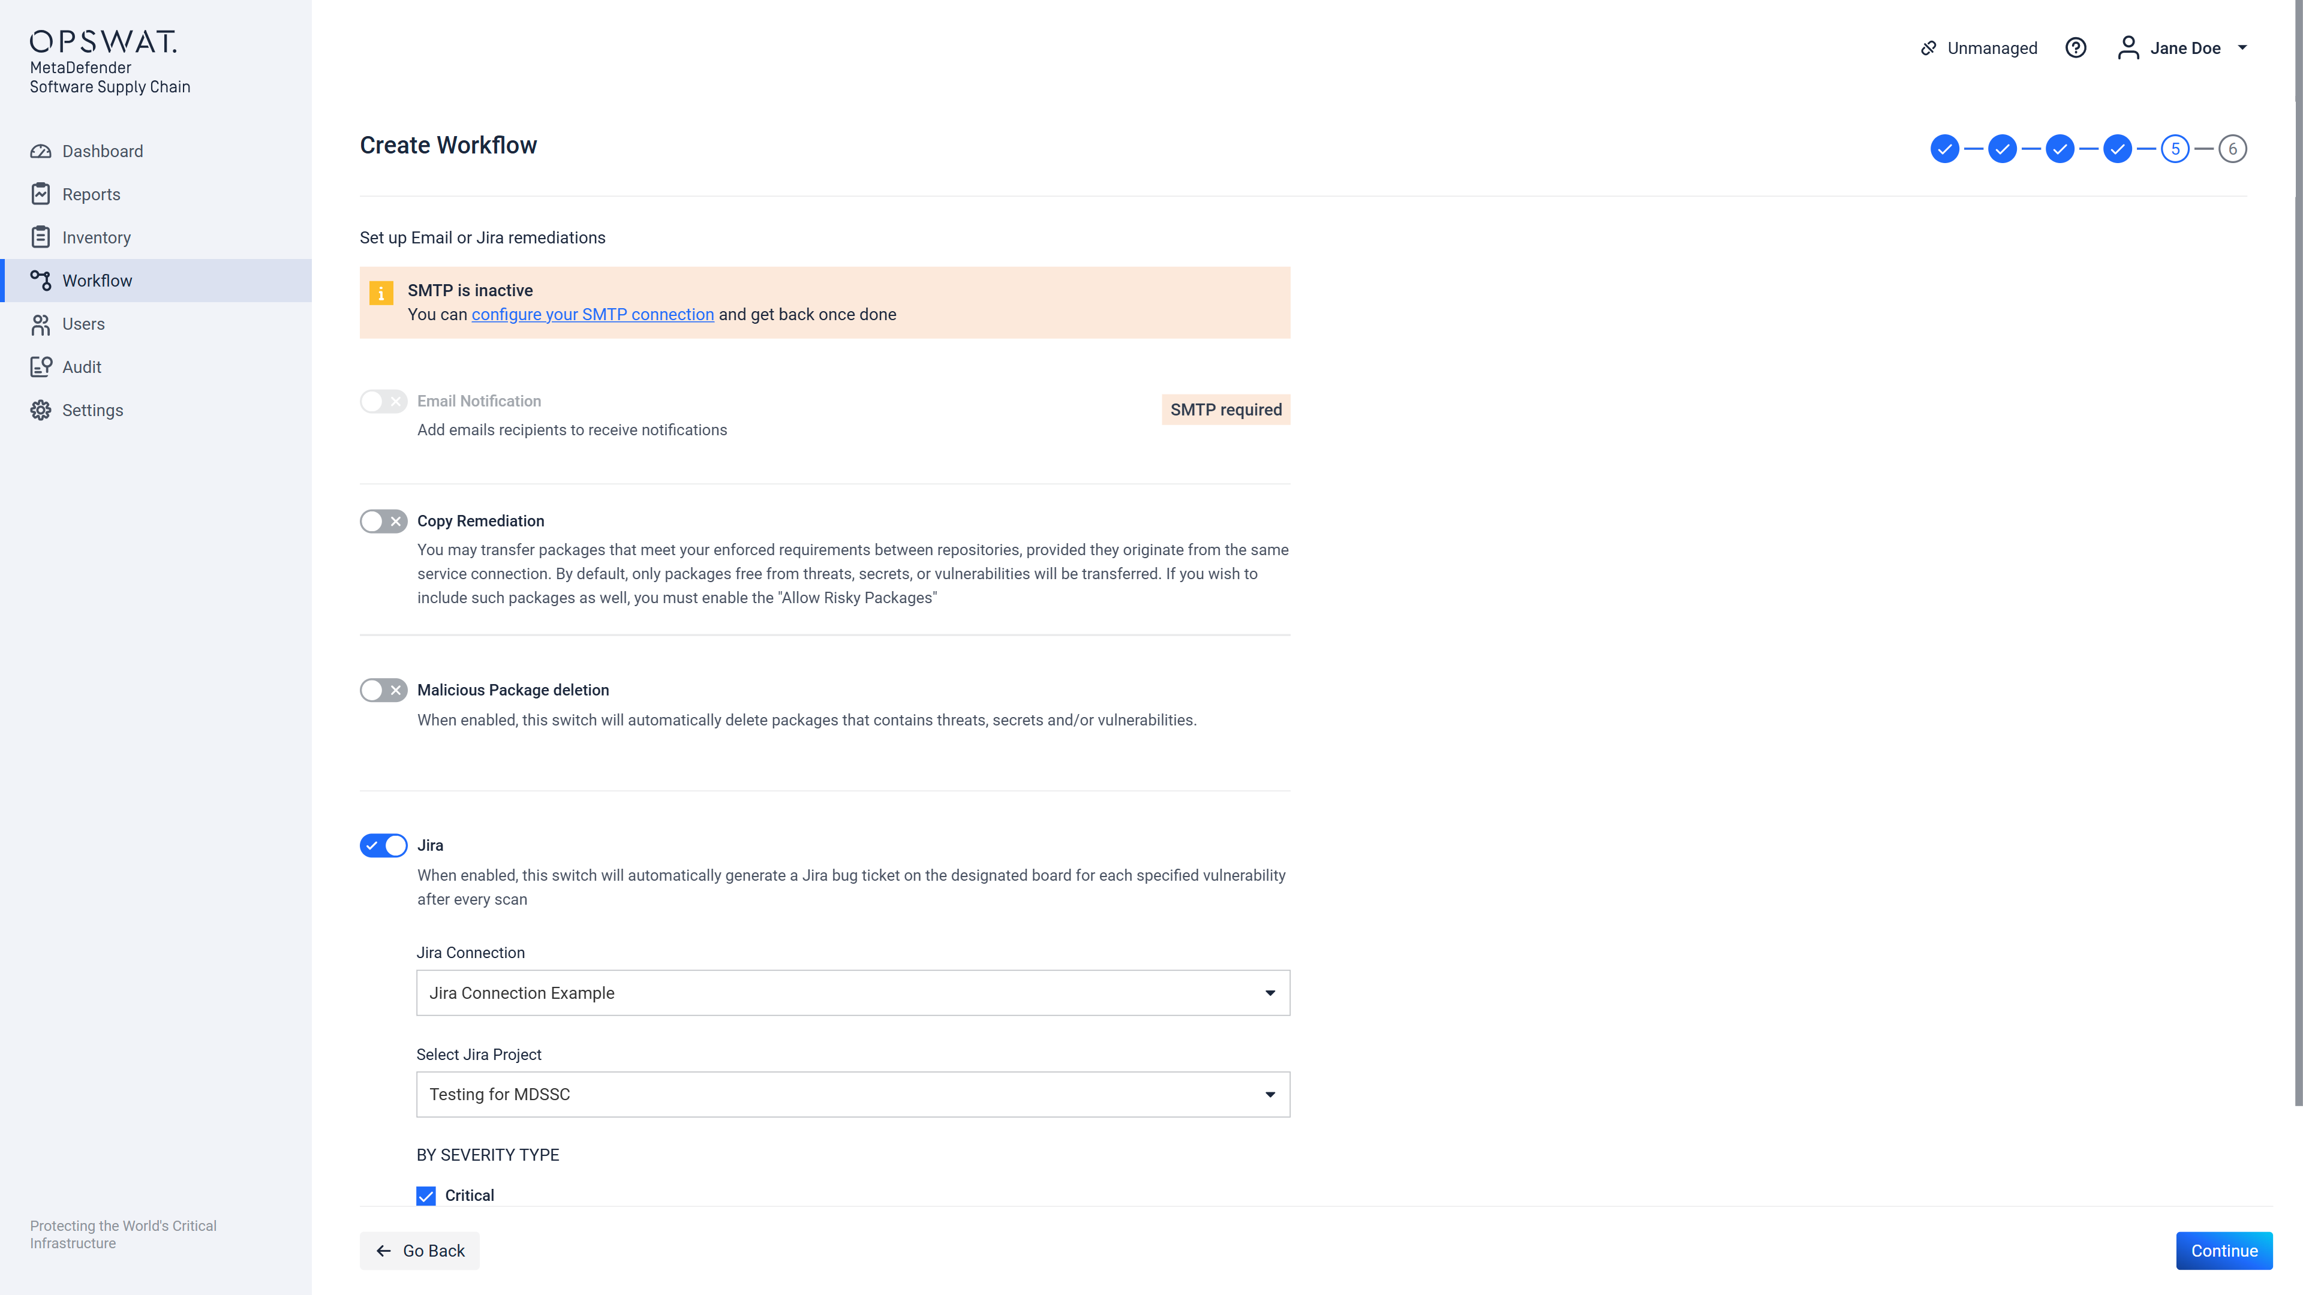Click the Audit icon in sidebar
2303x1295 pixels.
tap(40, 366)
